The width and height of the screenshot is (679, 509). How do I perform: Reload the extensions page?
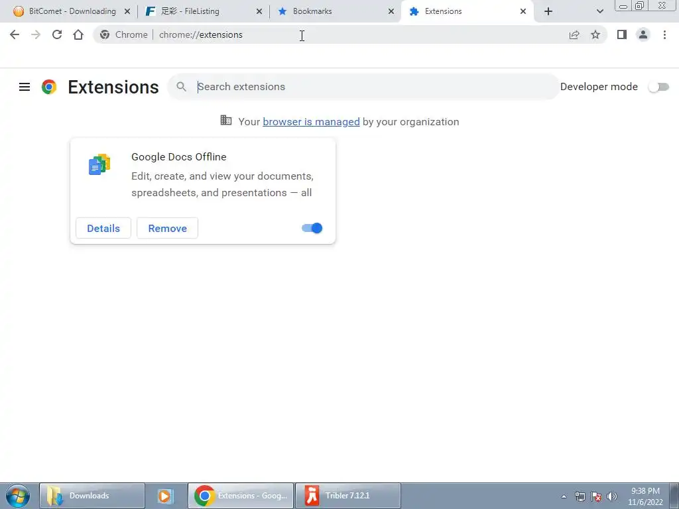(x=57, y=34)
